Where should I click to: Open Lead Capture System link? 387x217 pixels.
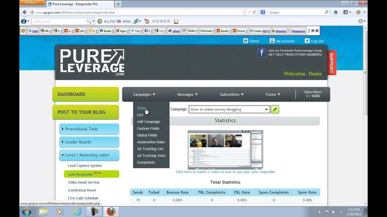coord(85,165)
